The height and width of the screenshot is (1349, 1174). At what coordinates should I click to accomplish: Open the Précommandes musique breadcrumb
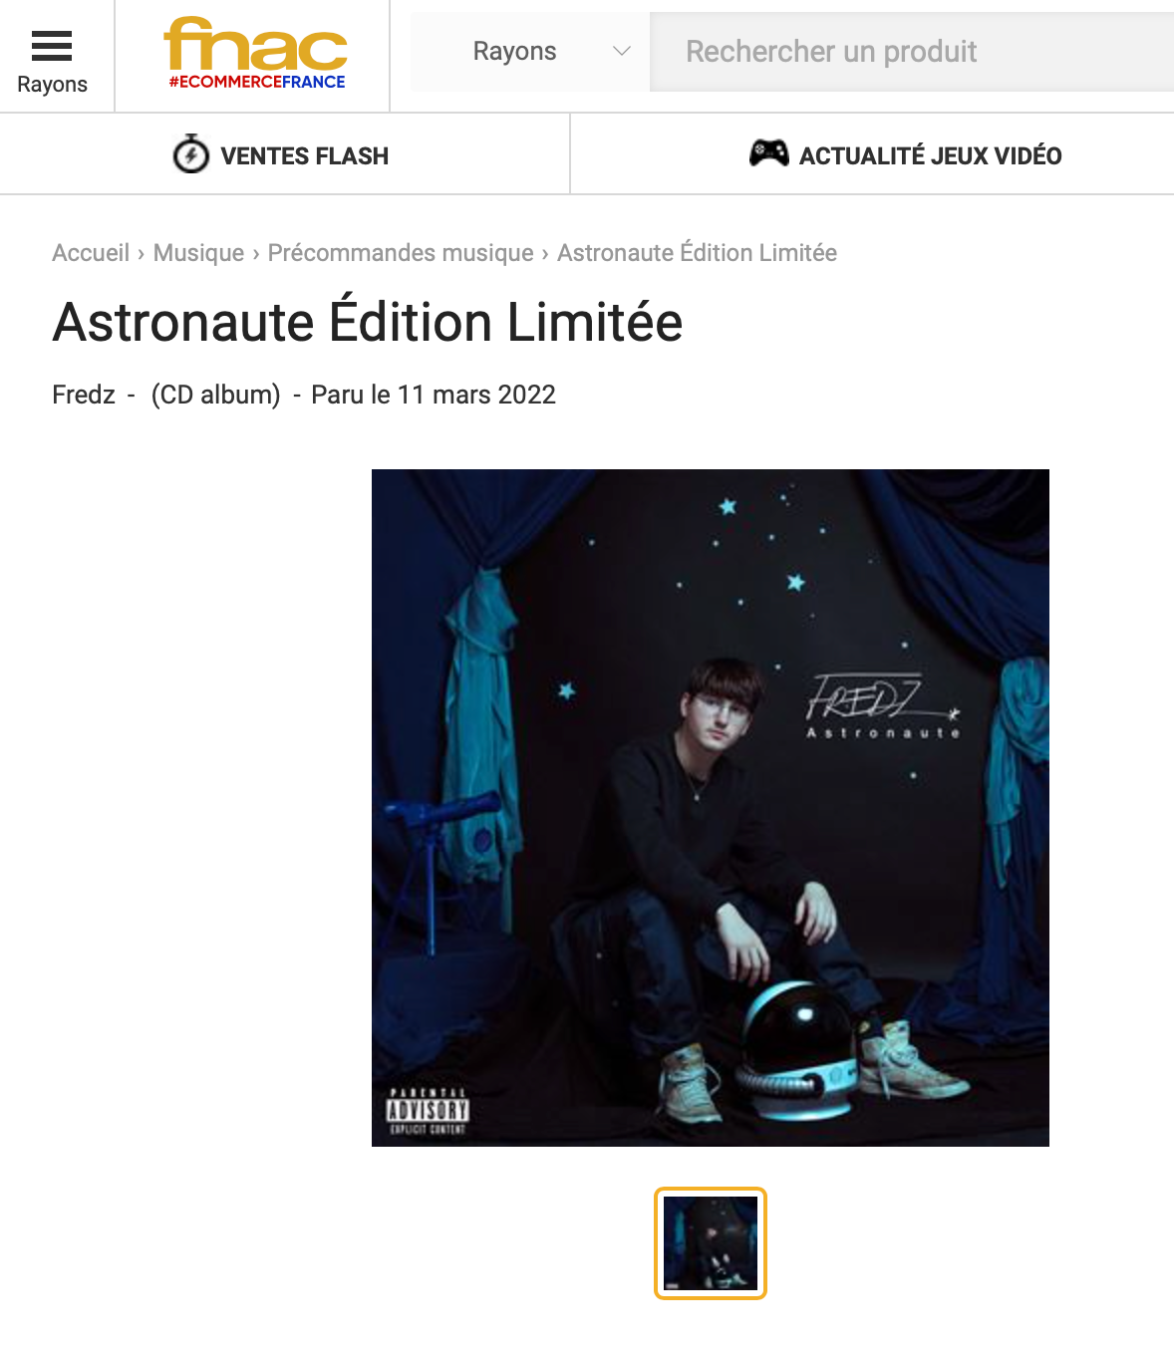[x=401, y=253]
